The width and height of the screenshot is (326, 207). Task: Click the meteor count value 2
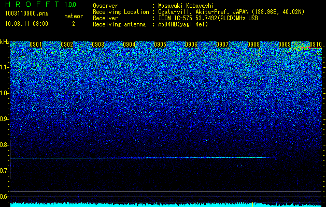point(74,24)
